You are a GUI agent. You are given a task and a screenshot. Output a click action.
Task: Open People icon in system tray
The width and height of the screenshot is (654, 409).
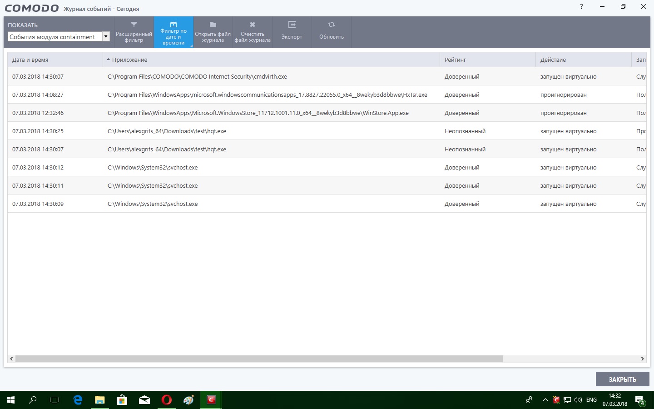point(529,400)
